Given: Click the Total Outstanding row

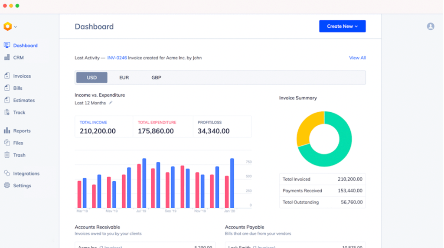Looking at the screenshot, I should coord(323,202).
